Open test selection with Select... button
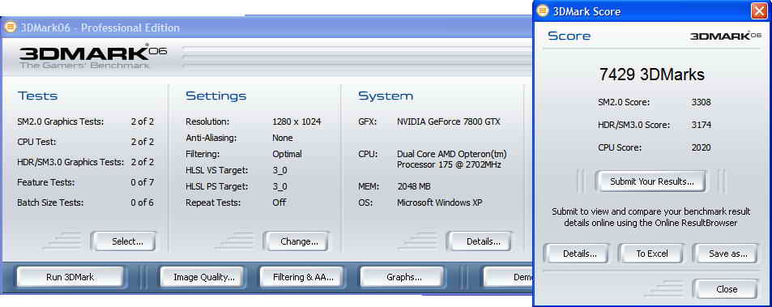Screen dimensions: 772x307 click(x=123, y=241)
